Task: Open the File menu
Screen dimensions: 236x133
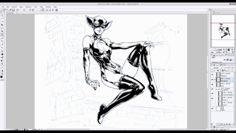Action: (x=3, y=7)
